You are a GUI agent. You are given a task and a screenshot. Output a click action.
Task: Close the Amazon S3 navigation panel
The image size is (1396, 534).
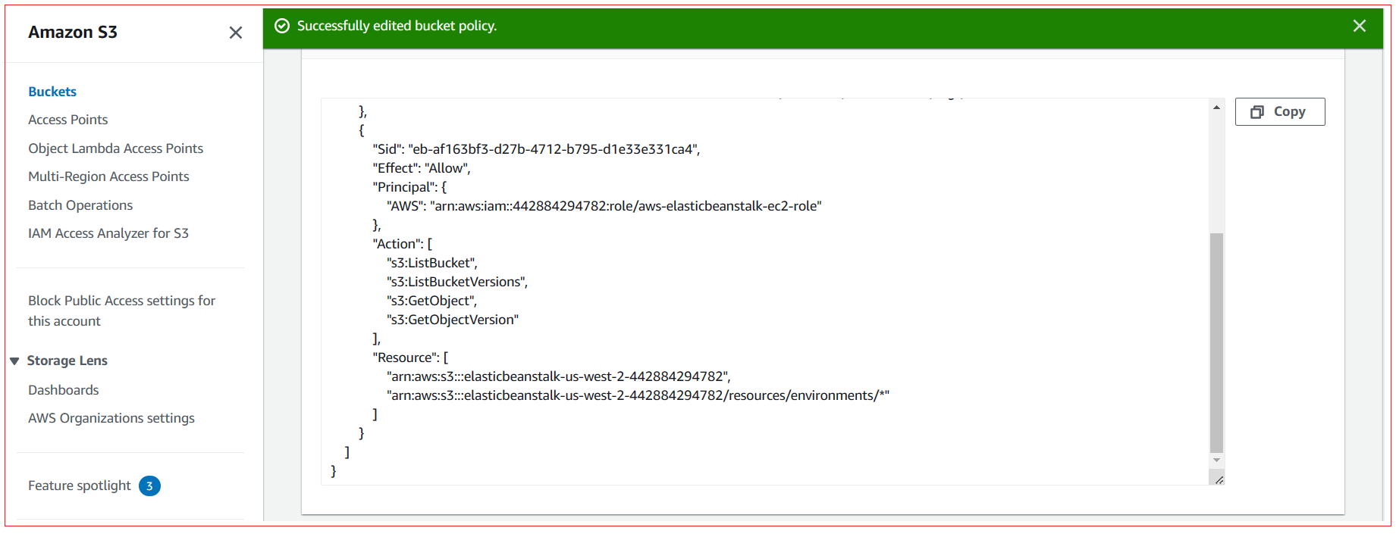pyautogui.click(x=236, y=33)
